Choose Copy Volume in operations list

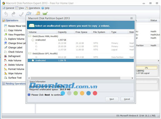coord(13,30)
